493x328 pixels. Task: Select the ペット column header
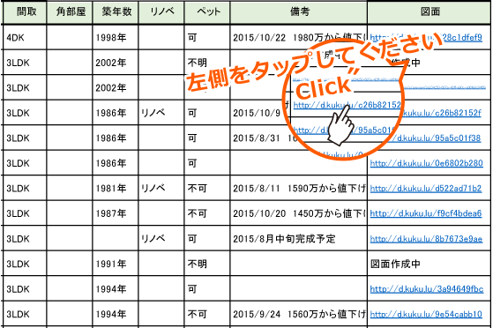pos(207,12)
